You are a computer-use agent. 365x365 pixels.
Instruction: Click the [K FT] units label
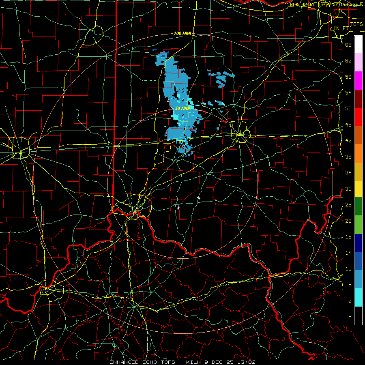click(343, 28)
